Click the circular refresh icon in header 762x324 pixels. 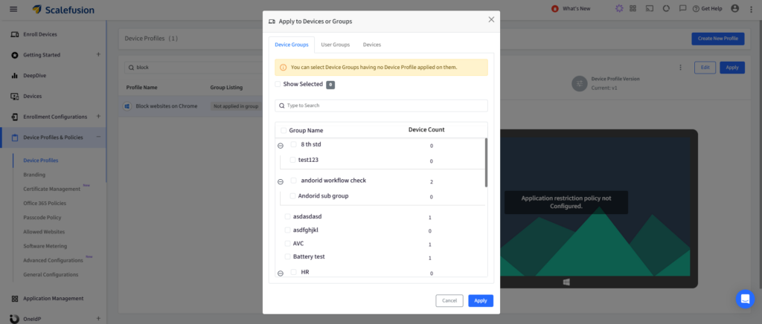tap(666, 8)
